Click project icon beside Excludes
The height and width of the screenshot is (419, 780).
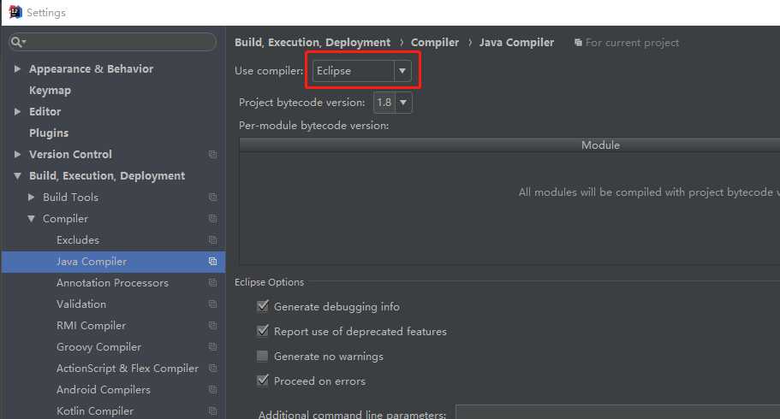click(x=212, y=240)
